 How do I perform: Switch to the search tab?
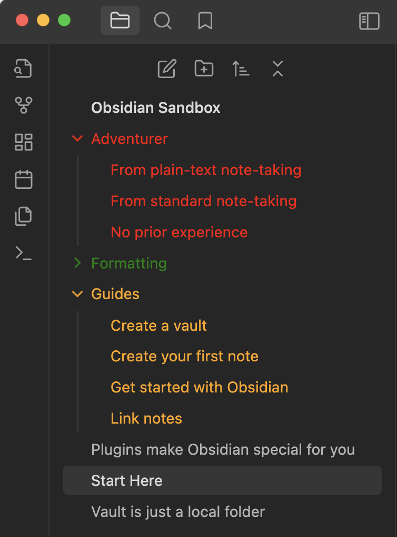pos(162,21)
